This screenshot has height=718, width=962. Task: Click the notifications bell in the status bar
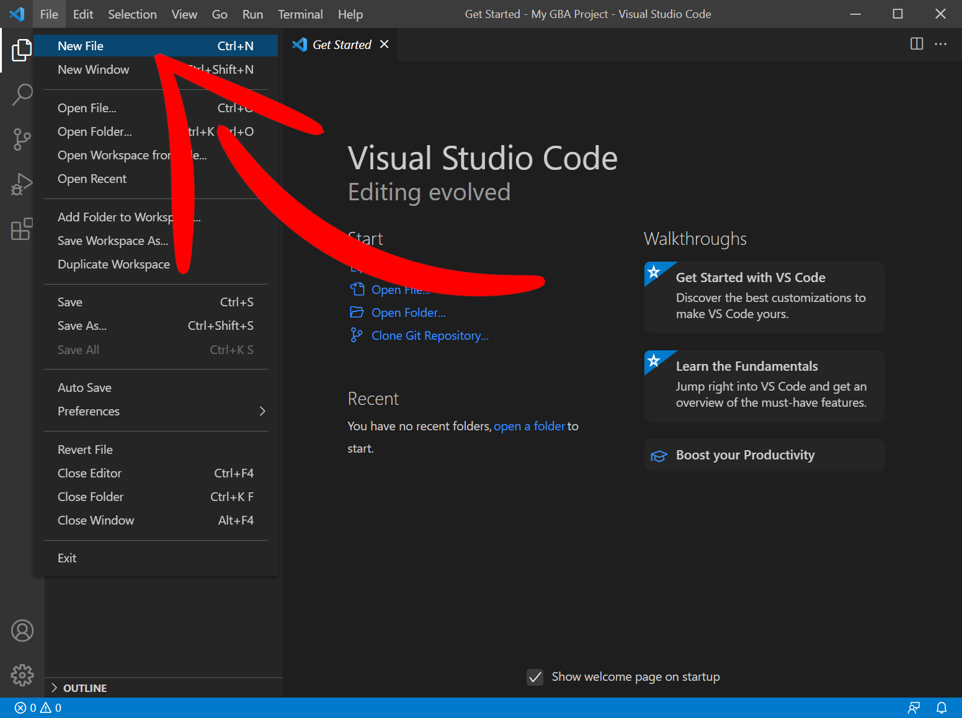click(942, 707)
